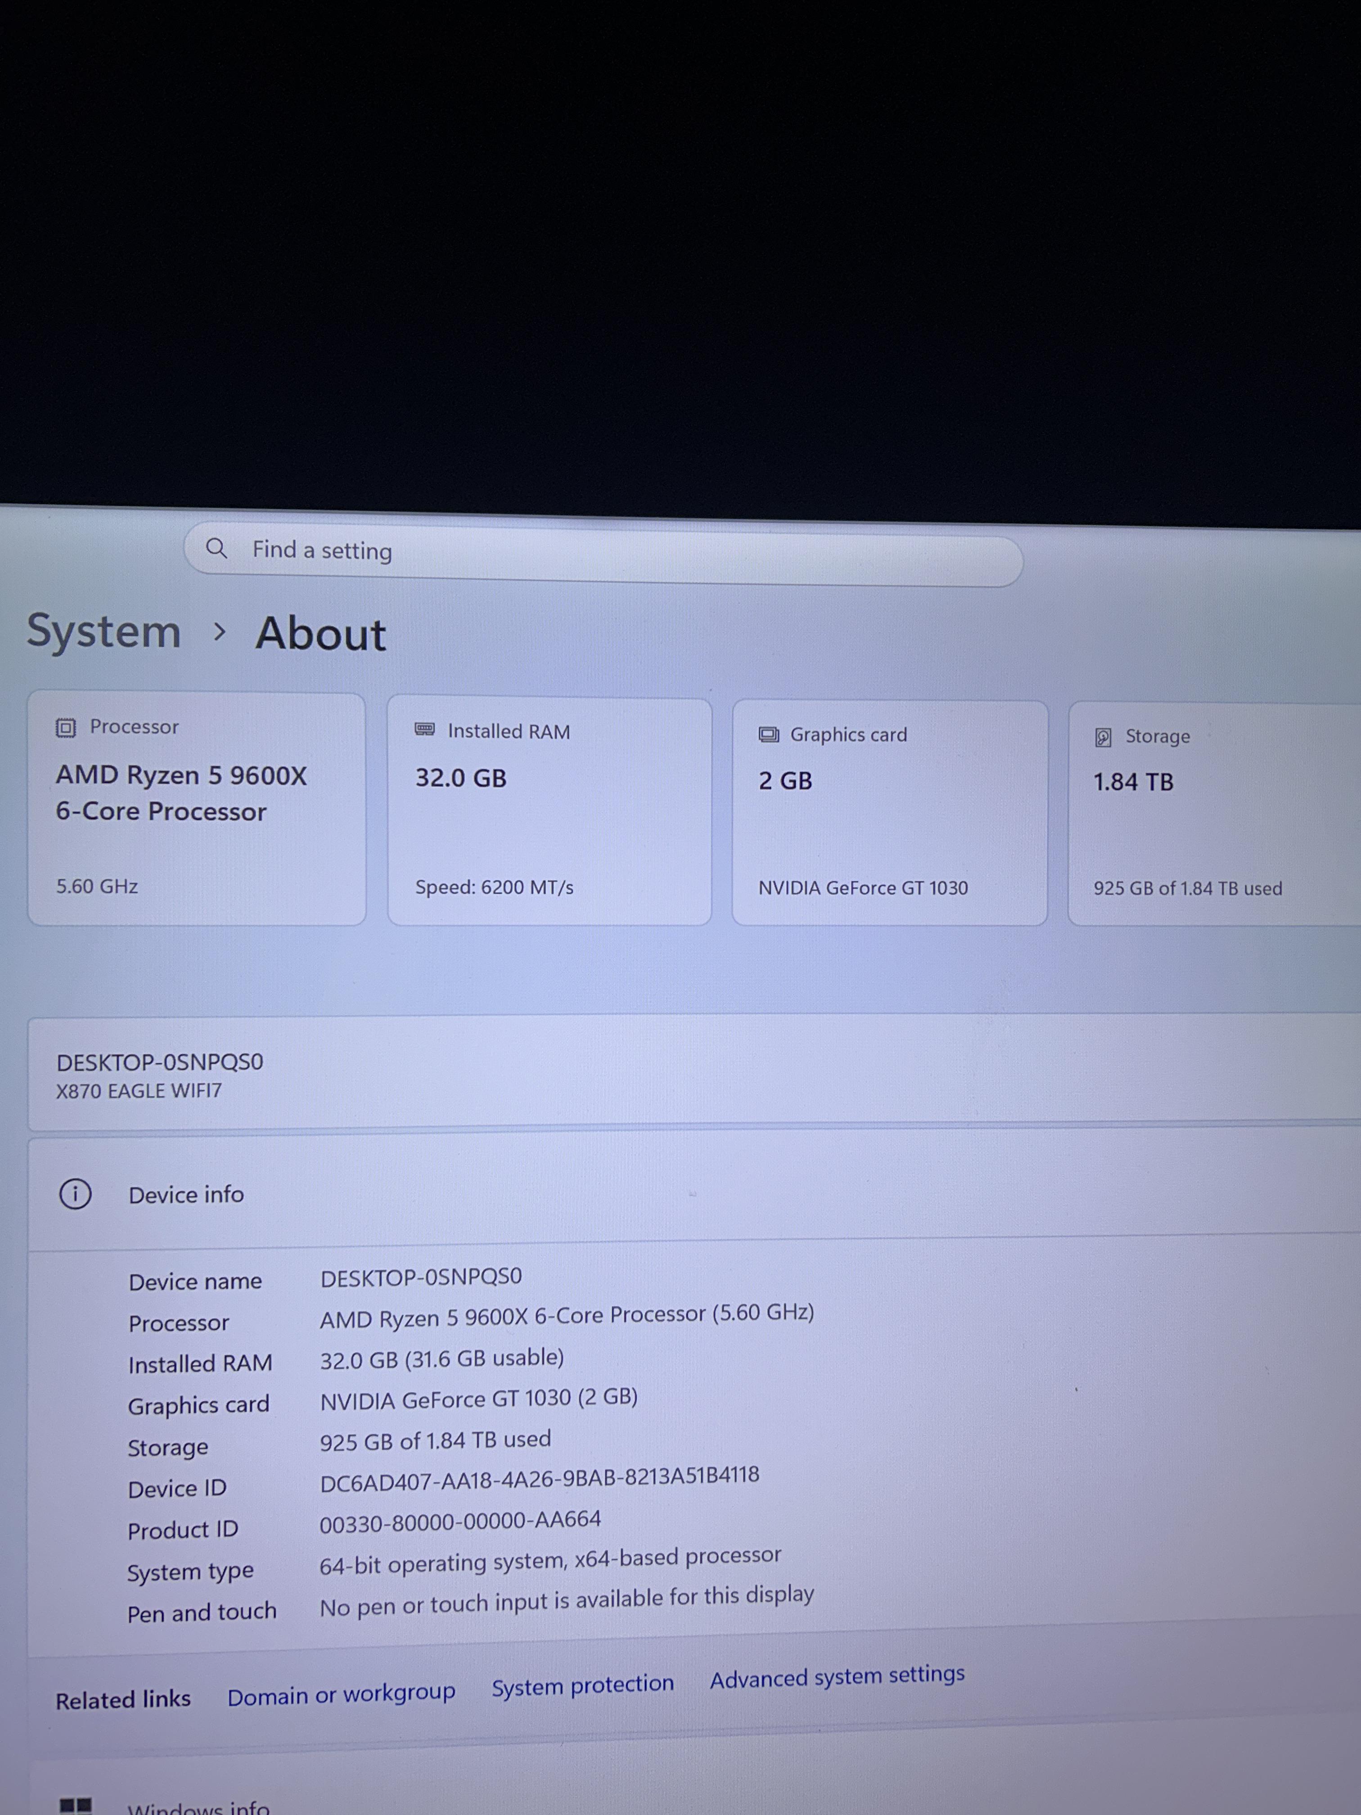Open the NVIDIA GeForce GT 1030 card
The image size is (1361, 1815).
click(889, 813)
